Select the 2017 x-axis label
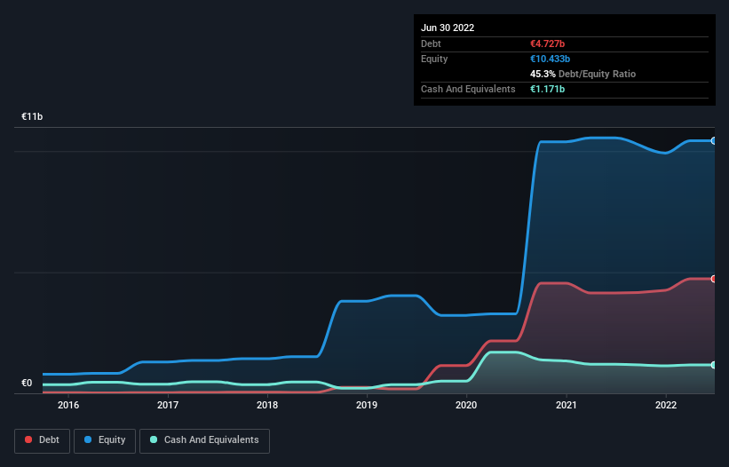This screenshot has width=729, height=467. pos(168,405)
